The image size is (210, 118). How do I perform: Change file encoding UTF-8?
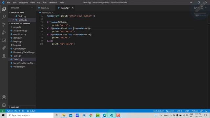179,111
